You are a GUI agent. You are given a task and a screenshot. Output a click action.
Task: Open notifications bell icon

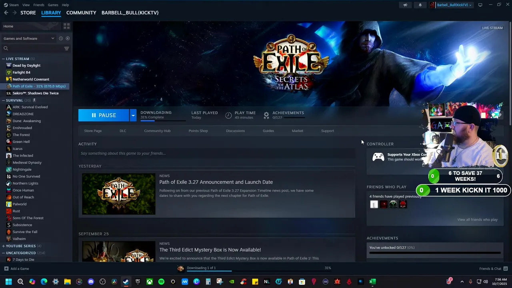coord(420,5)
